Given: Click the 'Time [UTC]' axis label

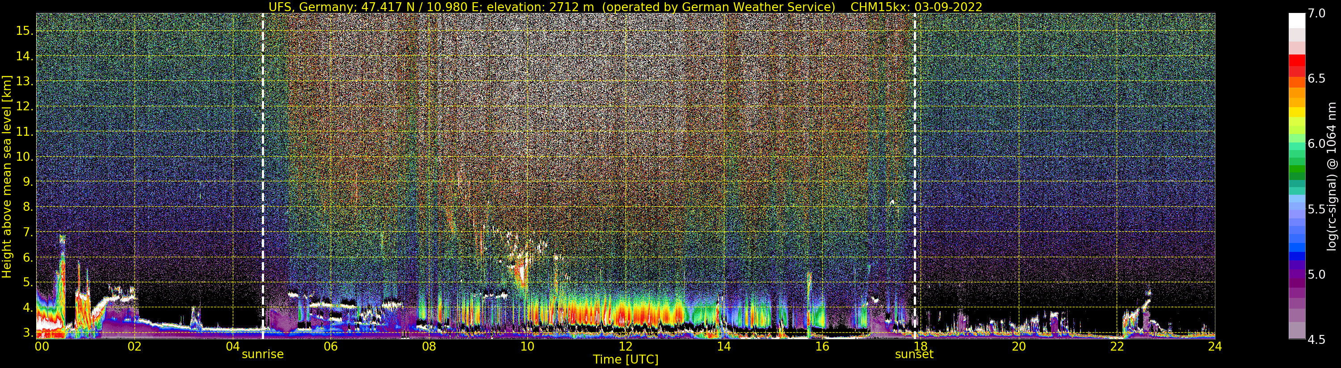Looking at the screenshot, I should click(x=626, y=359).
